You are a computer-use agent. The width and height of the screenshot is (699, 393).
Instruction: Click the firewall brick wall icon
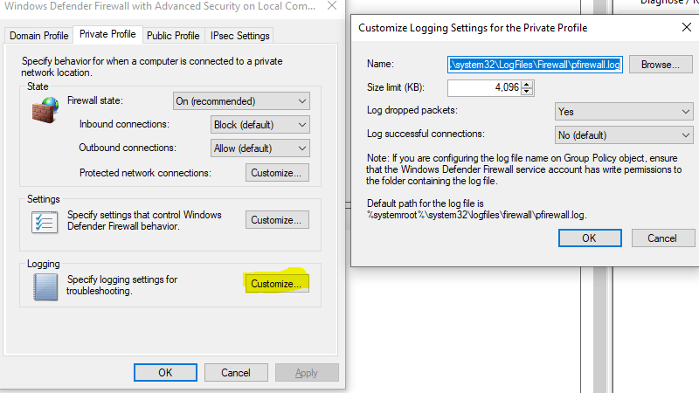tap(43, 113)
